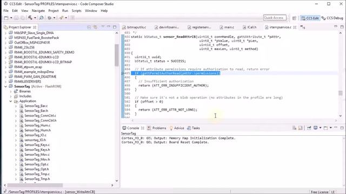Viewport: 346px width, 194px height.
Task: Show hidden editor tabs list
Action: point(303,27)
